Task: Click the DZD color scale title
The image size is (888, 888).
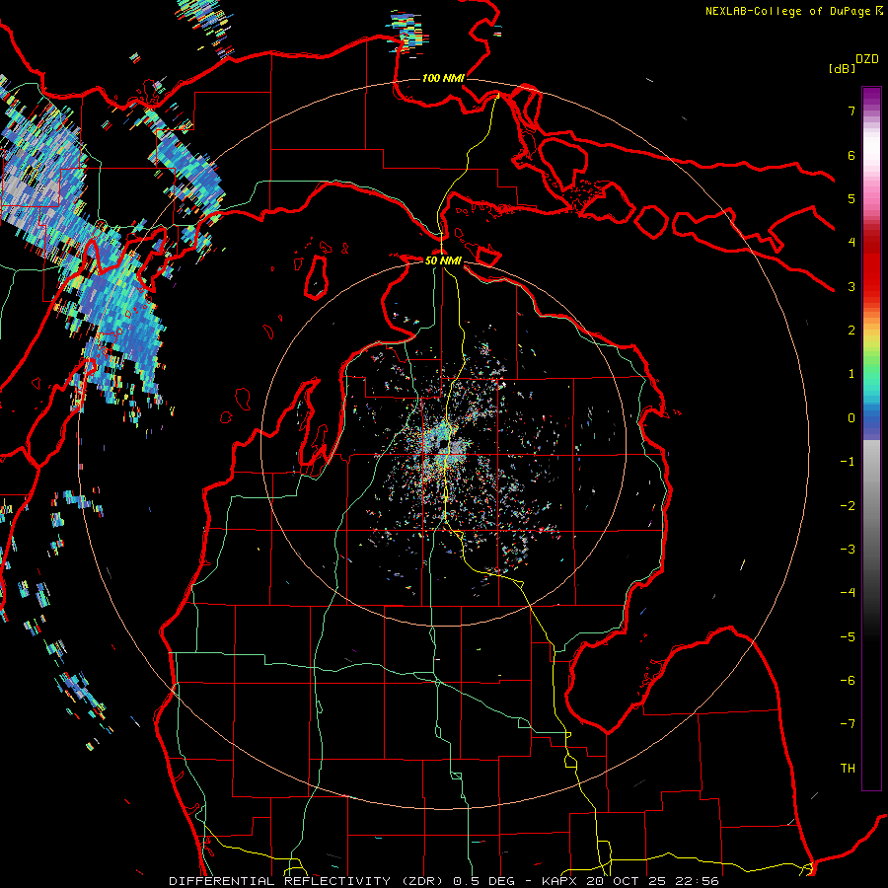Action: point(867,59)
